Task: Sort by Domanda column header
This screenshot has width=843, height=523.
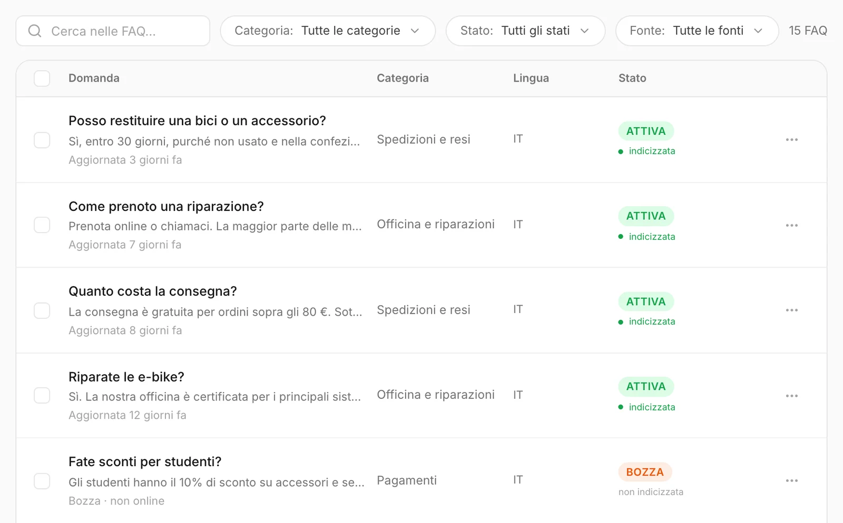Action: coord(94,78)
